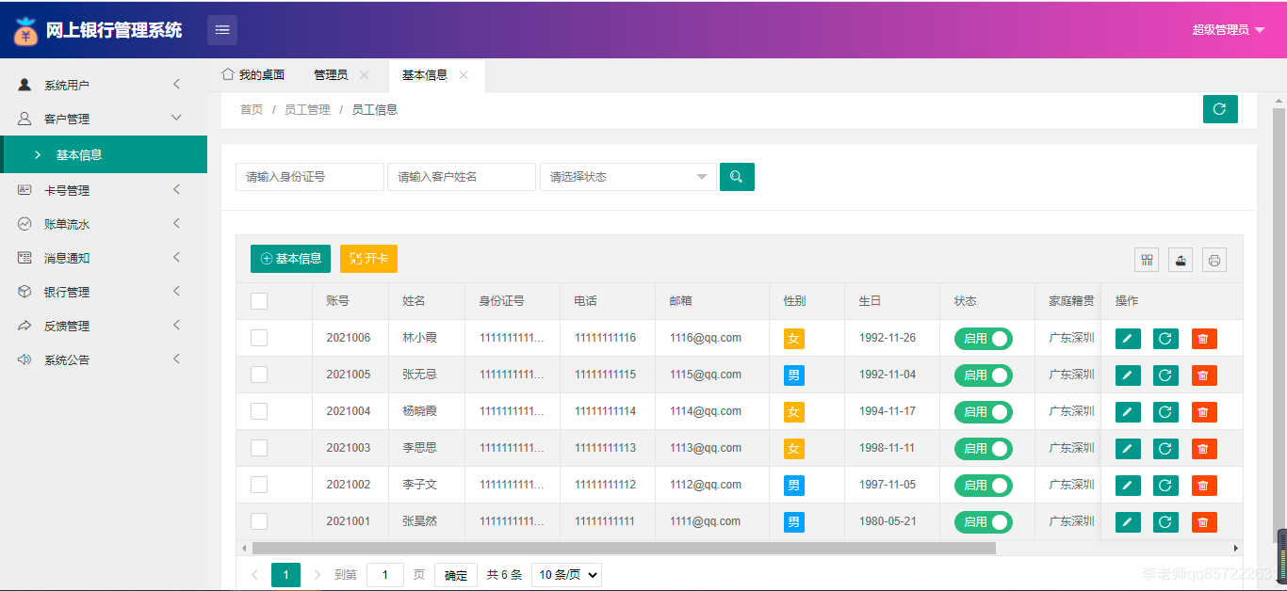The height and width of the screenshot is (591, 1287).
Task: Toggle 启用 status switch for 林小霞
Action: pyautogui.click(x=984, y=339)
